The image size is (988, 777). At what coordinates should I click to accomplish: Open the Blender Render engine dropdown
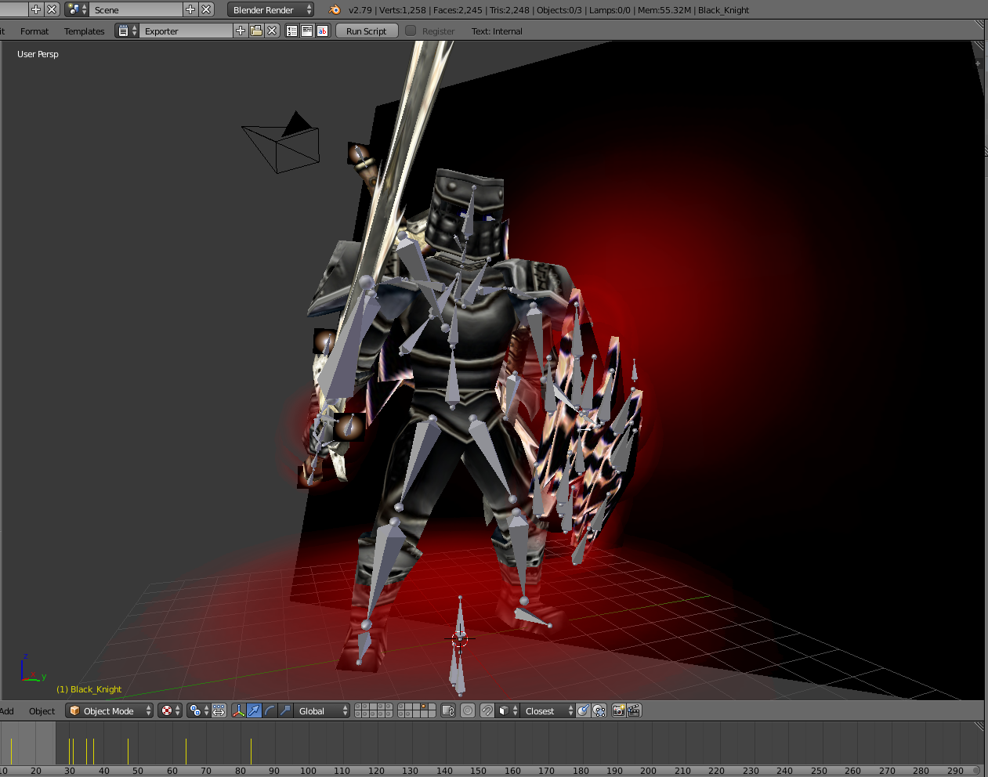271,9
